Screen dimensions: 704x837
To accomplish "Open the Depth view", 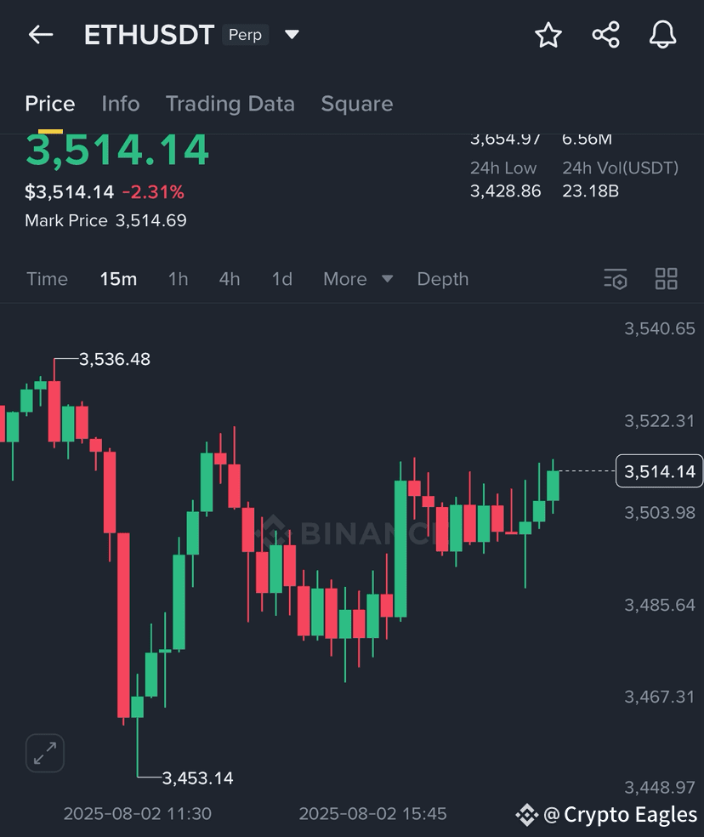I will [442, 279].
